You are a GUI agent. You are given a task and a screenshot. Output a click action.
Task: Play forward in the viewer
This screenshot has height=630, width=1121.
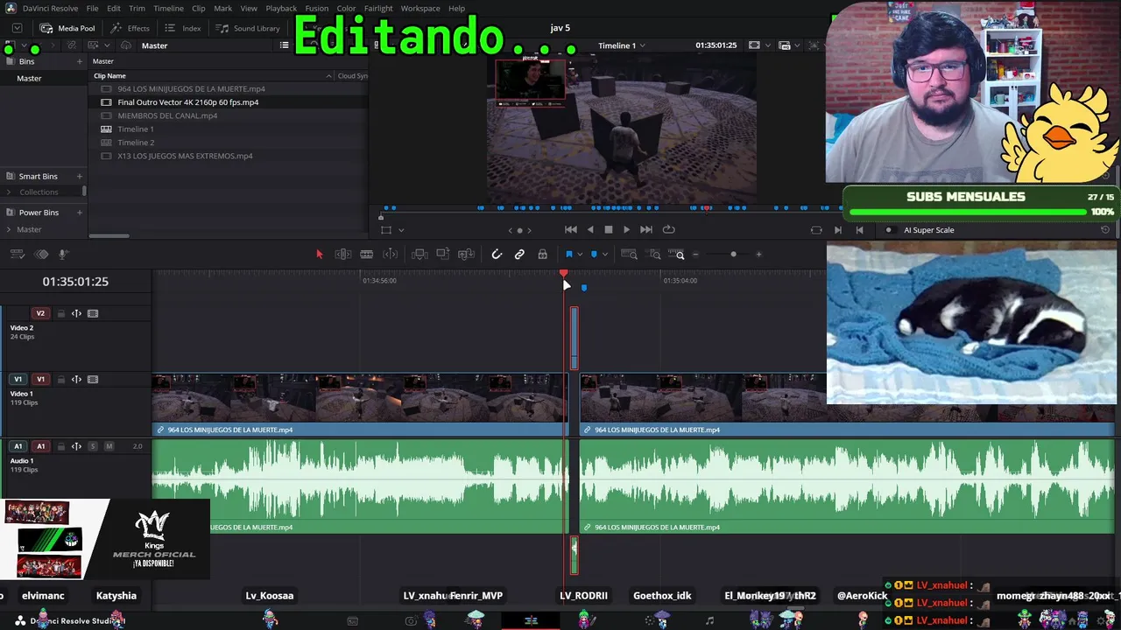[x=626, y=229]
